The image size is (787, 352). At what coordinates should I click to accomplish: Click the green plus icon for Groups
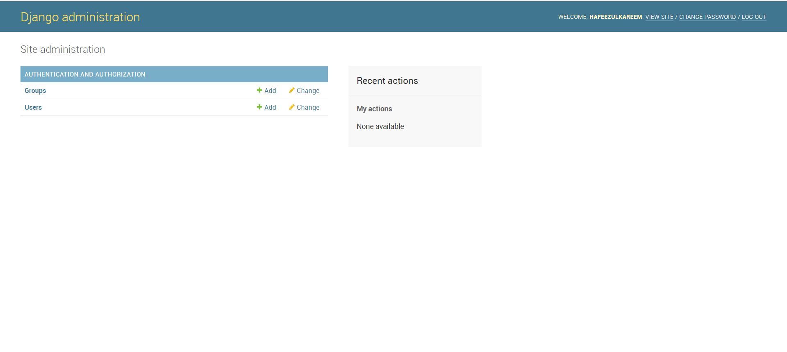click(259, 90)
